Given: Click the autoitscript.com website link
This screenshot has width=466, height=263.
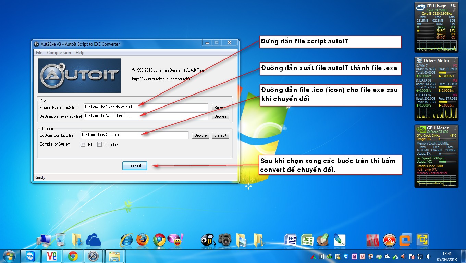Looking at the screenshot, I should pyautogui.click(x=153, y=78).
